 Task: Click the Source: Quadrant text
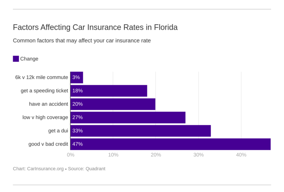click(86, 169)
